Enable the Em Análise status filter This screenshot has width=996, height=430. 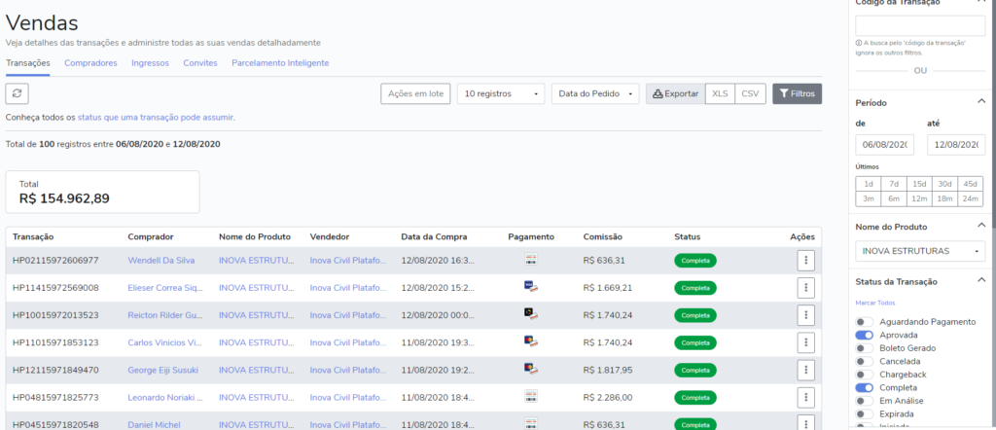click(x=865, y=401)
